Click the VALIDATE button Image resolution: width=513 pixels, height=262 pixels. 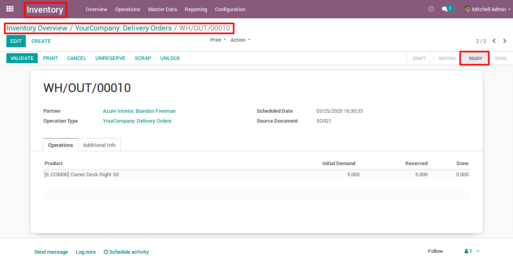(22, 58)
